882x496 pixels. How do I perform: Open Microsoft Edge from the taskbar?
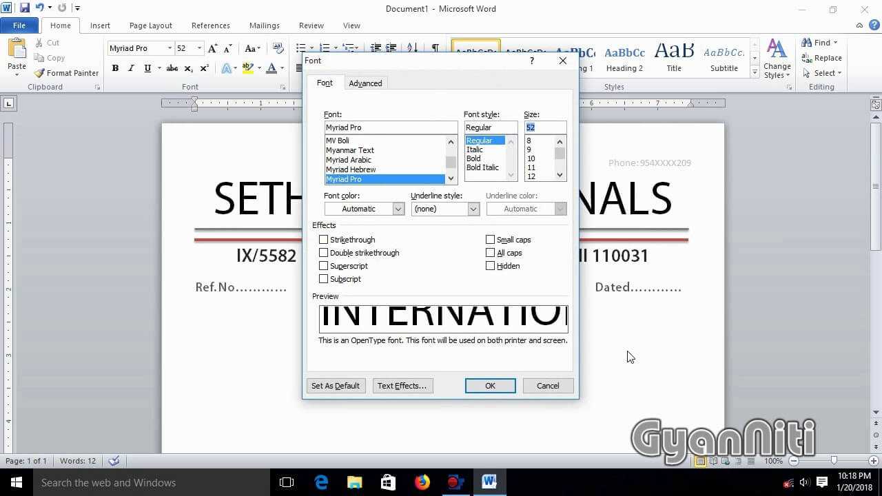[x=321, y=482]
